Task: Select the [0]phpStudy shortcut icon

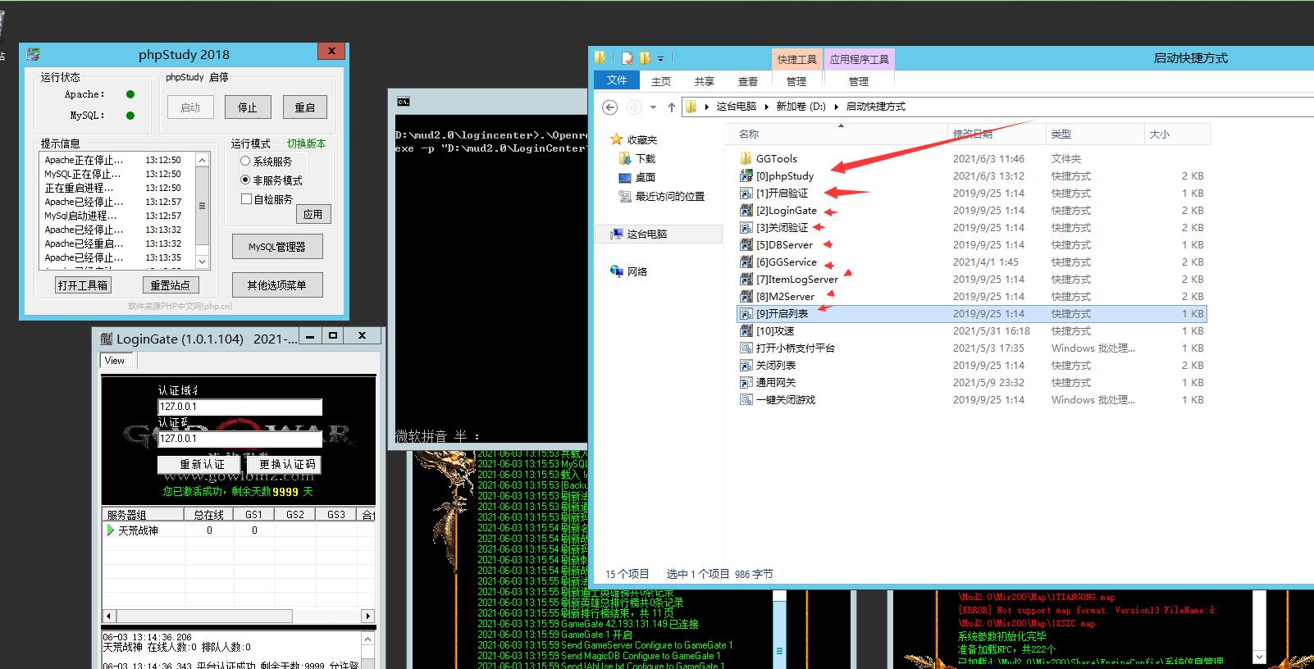Action: pos(746,176)
